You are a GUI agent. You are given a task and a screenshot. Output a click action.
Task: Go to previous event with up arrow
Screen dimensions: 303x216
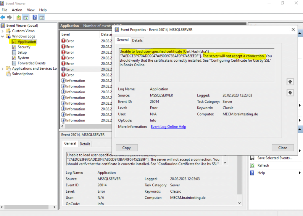[x=290, y=82]
